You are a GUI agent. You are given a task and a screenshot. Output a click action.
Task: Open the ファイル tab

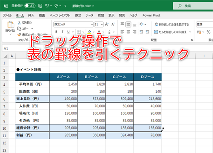[7, 15]
